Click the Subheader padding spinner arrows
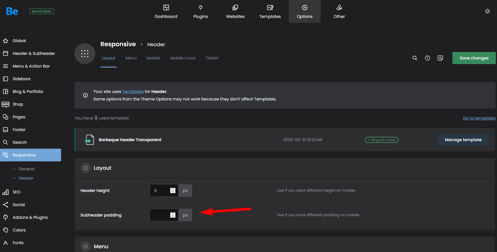This screenshot has height=252, width=497. (173, 215)
